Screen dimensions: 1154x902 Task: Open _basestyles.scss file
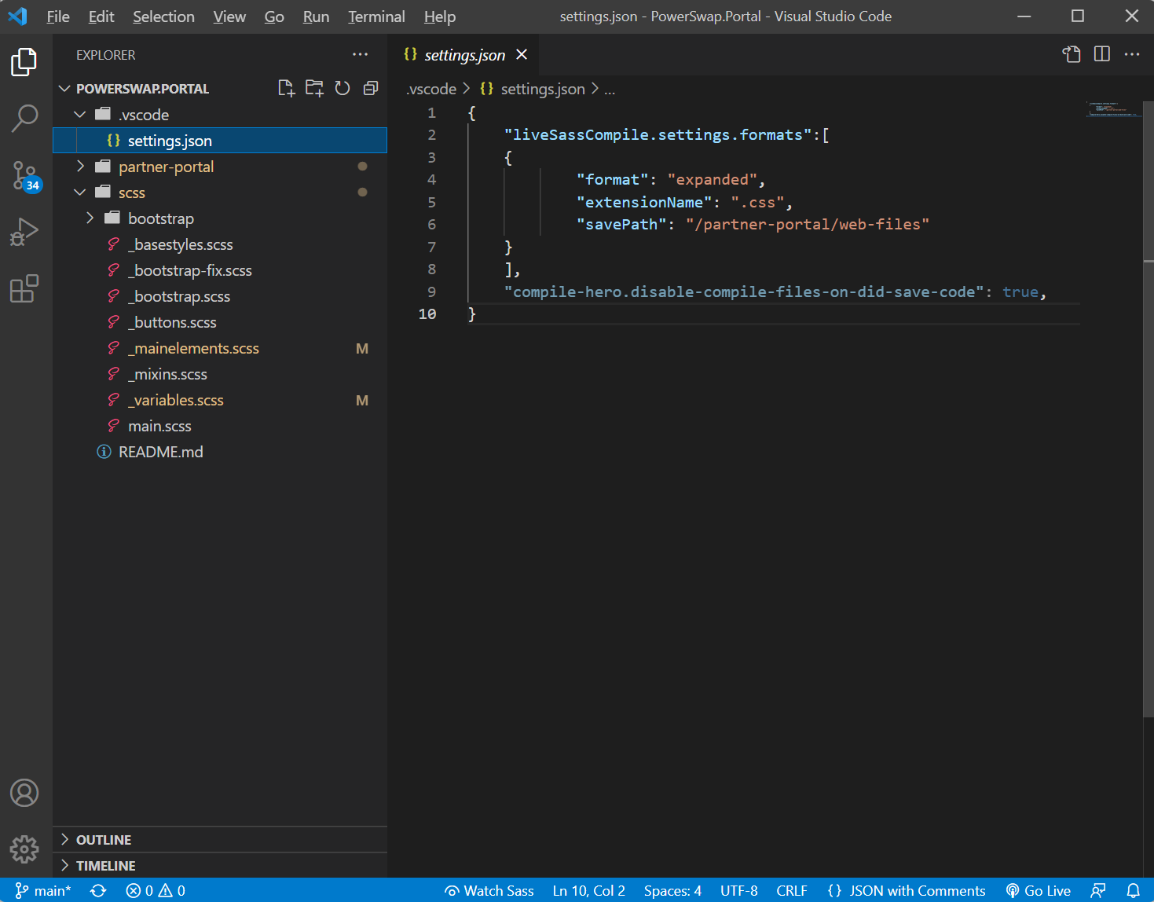click(x=220, y=244)
